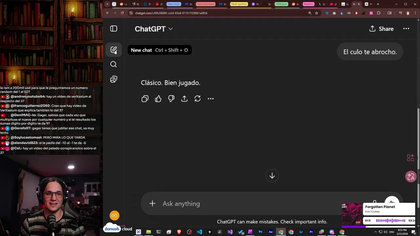Open more actions under the response
The height and width of the screenshot is (236, 420).
[x=211, y=99]
